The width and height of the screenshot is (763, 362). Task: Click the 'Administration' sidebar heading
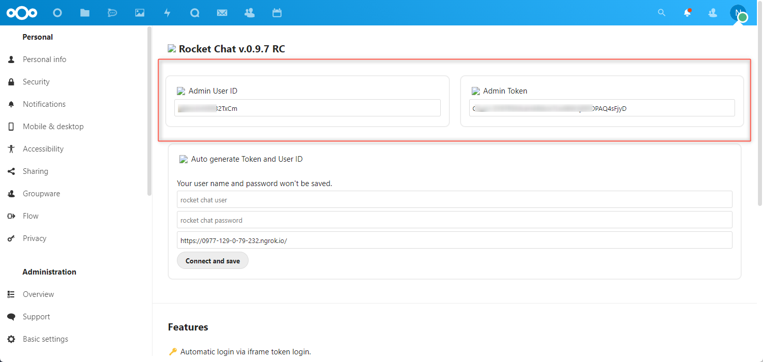49,272
